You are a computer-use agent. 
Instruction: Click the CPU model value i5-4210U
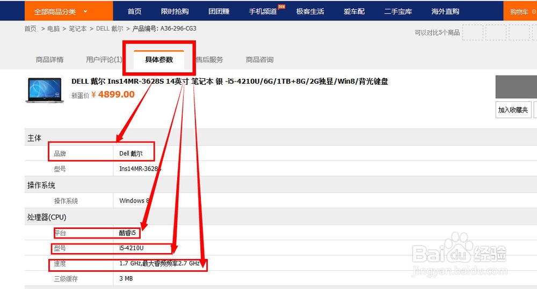132,248
